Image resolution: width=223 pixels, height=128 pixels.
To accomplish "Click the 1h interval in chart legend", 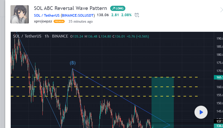I will 47,36.
